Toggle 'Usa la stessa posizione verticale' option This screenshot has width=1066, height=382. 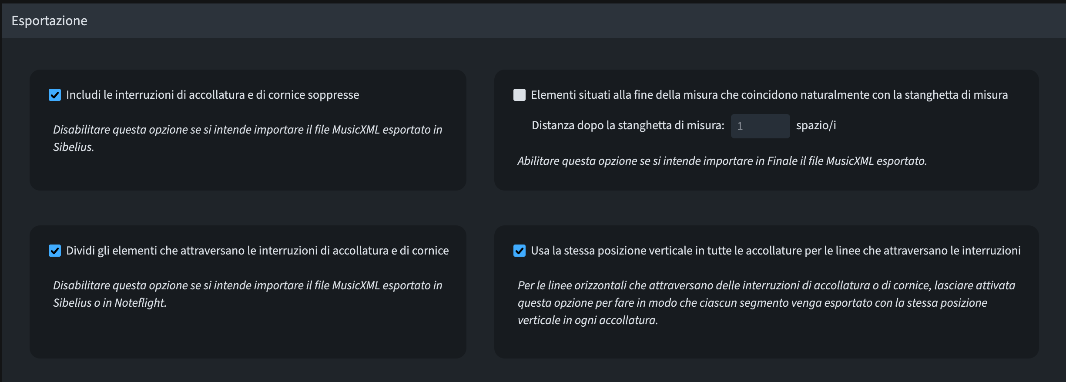520,251
